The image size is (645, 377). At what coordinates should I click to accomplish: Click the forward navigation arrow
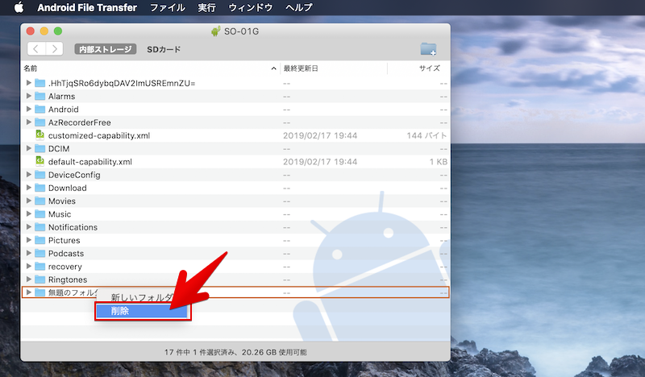[x=53, y=49]
